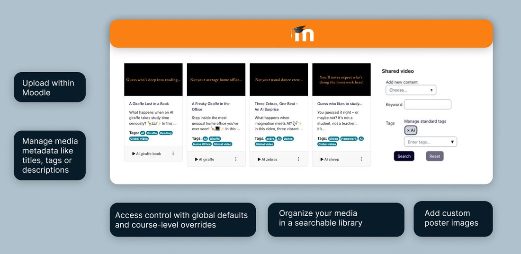Click title 'A Freaky Giraffe in the Office'
This screenshot has width=521, height=254.
[211, 106]
